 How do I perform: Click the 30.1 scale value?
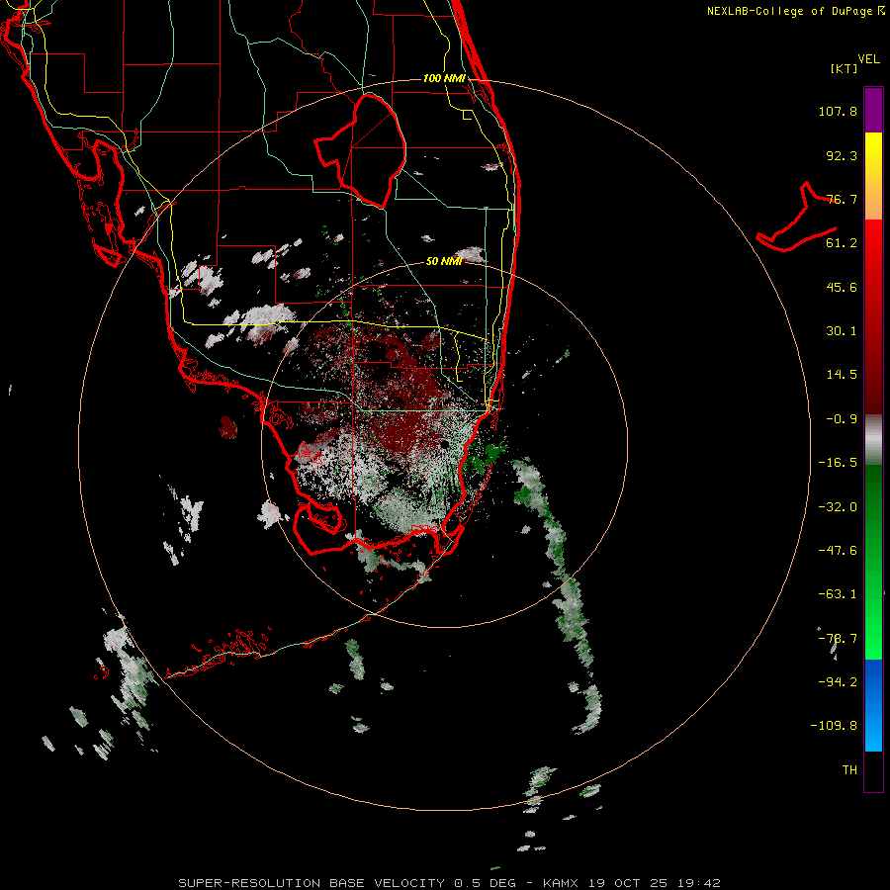point(842,331)
